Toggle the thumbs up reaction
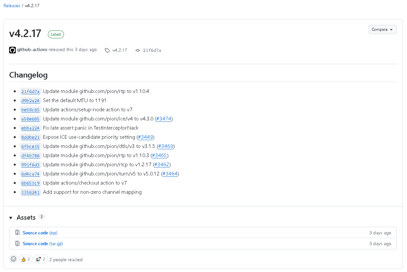 click(x=26, y=259)
